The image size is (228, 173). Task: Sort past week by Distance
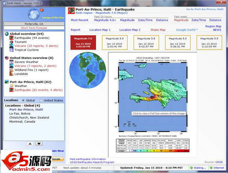click(x=215, y=20)
